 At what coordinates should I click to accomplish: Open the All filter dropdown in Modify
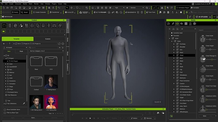tap(188, 29)
